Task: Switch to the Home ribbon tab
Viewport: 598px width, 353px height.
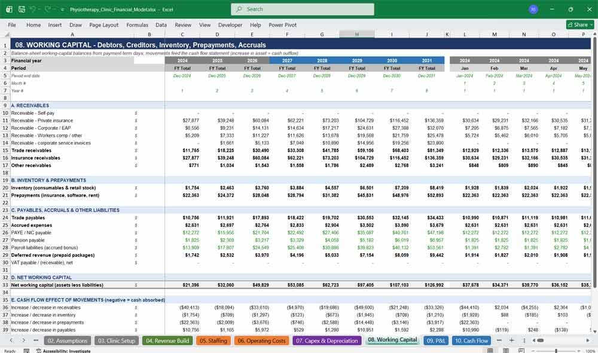Action: [x=33, y=24]
